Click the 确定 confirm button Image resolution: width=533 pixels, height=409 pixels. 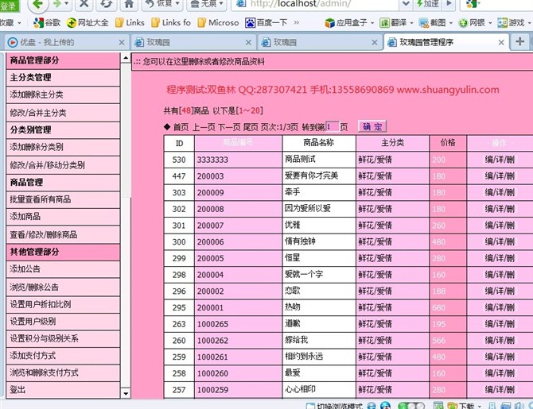pyautogui.click(x=372, y=126)
